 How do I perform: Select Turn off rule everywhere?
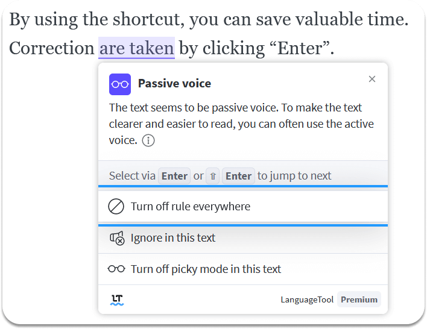(243, 207)
